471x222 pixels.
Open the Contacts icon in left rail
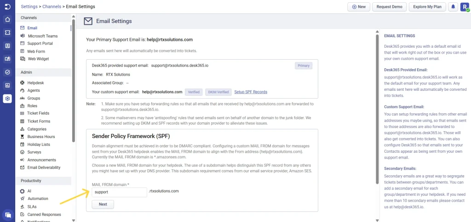7,46
